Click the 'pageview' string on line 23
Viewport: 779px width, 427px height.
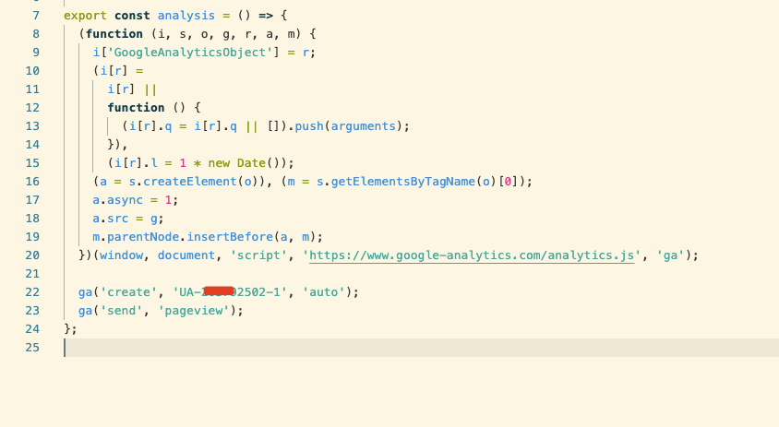point(193,311)
